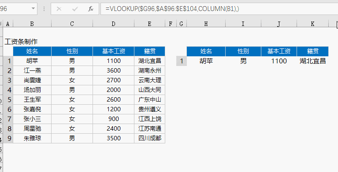
Task: Select column G header
Action: (x=182, y=24)
